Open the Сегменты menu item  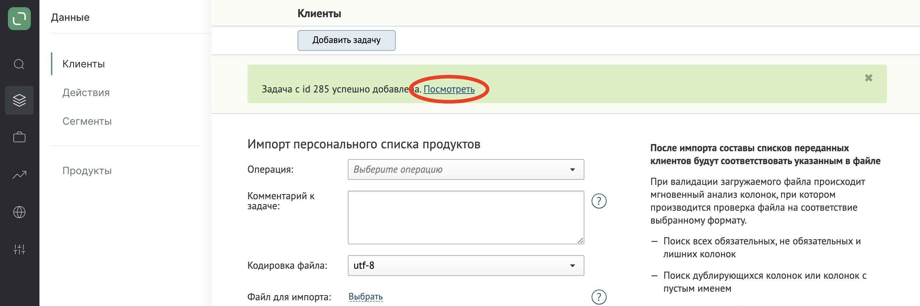87,121
